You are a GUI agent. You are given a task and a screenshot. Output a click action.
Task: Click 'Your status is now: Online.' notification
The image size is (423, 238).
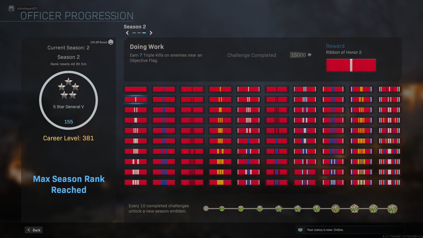(325, 230)
